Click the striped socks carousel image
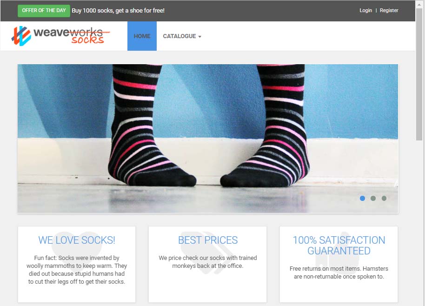The width and height of the screenshot is (425, 306). 208,139
